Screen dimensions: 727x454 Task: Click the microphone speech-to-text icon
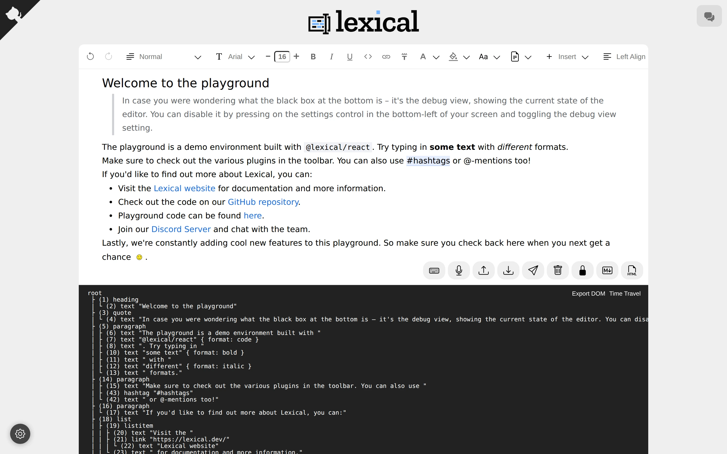(x=459, y=271)
